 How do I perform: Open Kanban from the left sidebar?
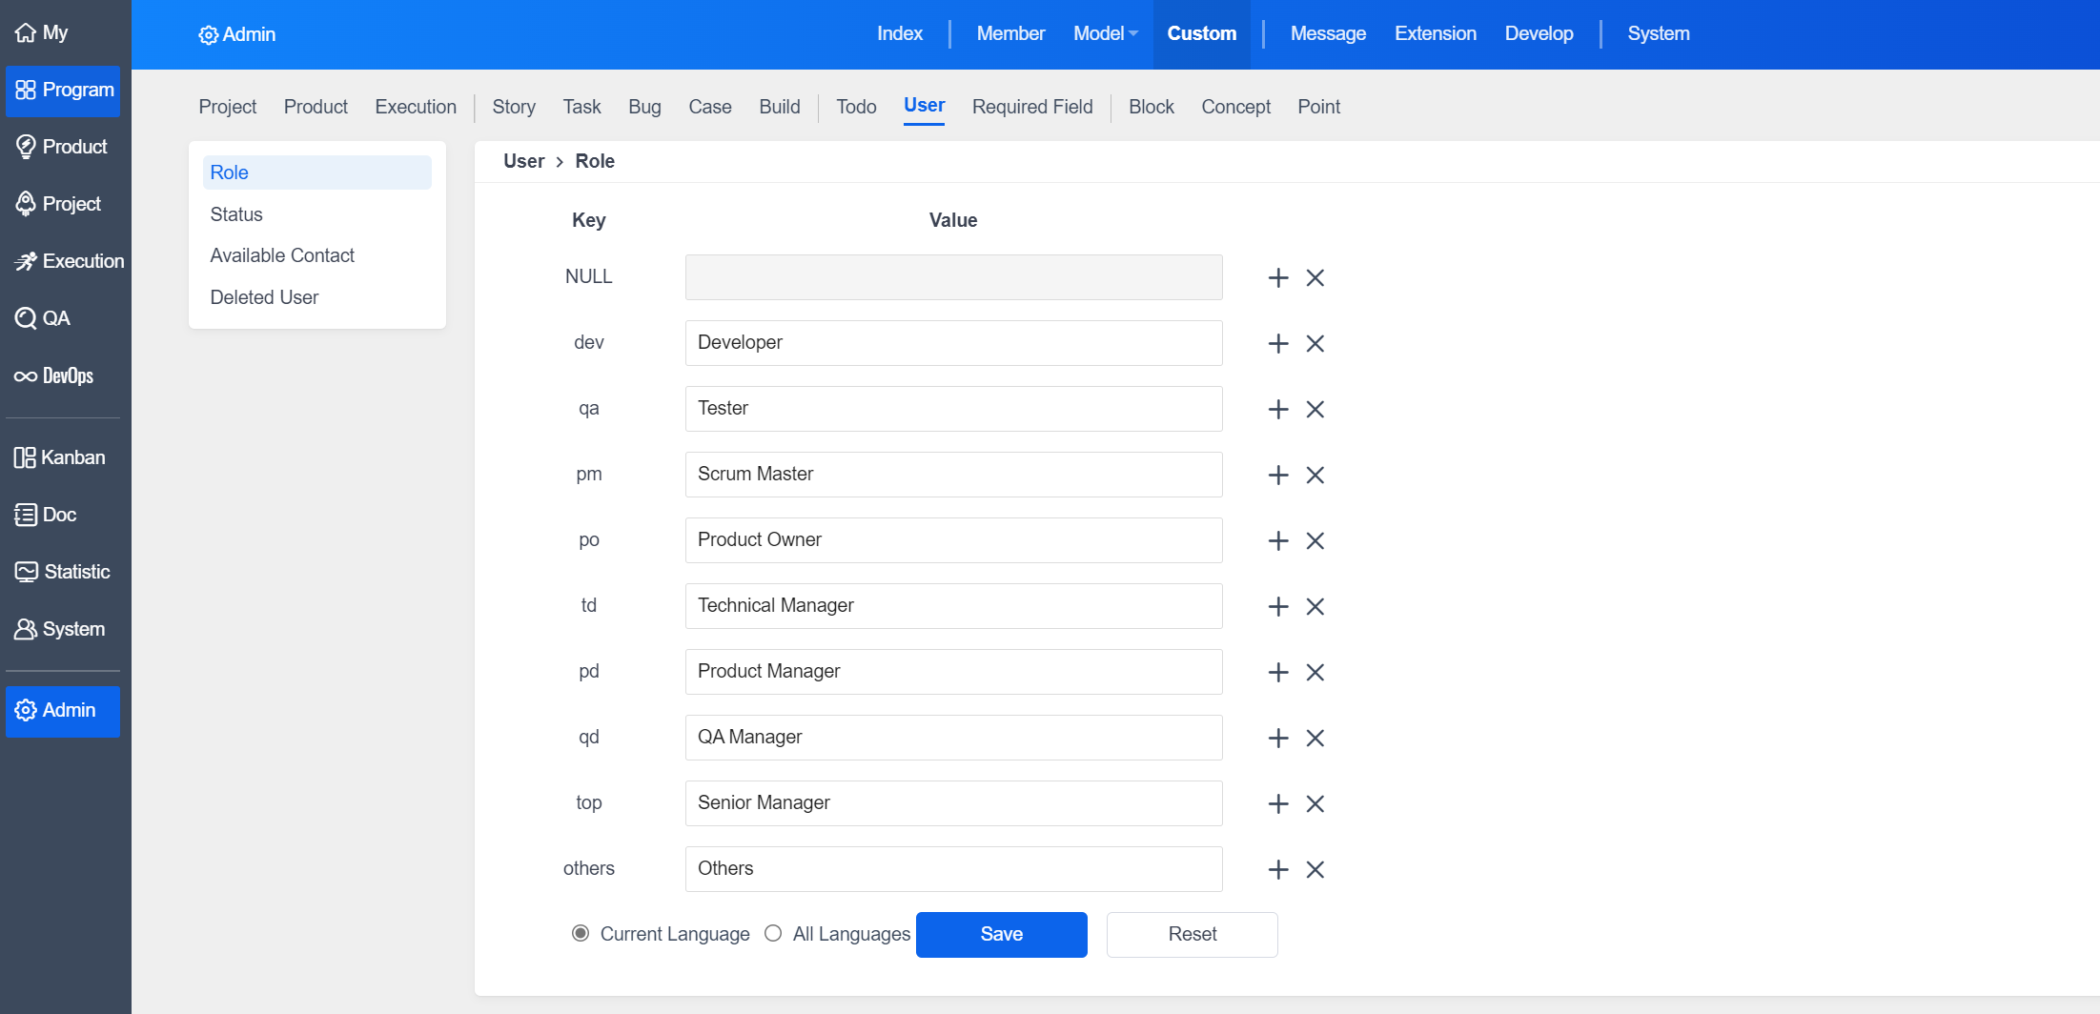61,457
